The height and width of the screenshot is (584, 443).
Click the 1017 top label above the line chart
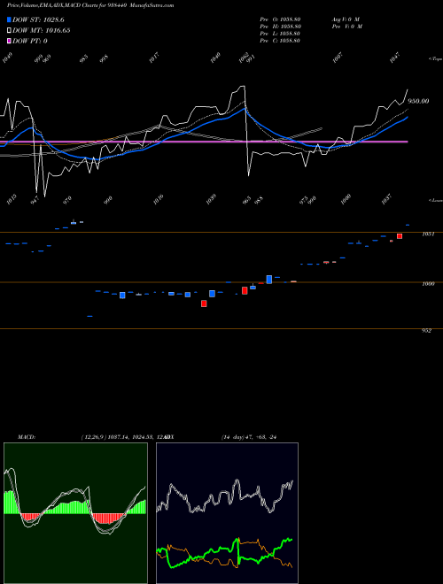[154, 58]
